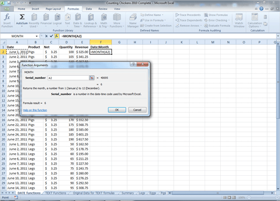The image size is (280, 201).
Task: Switch to Page Layout view in status bar
Action: coord(229,197)
